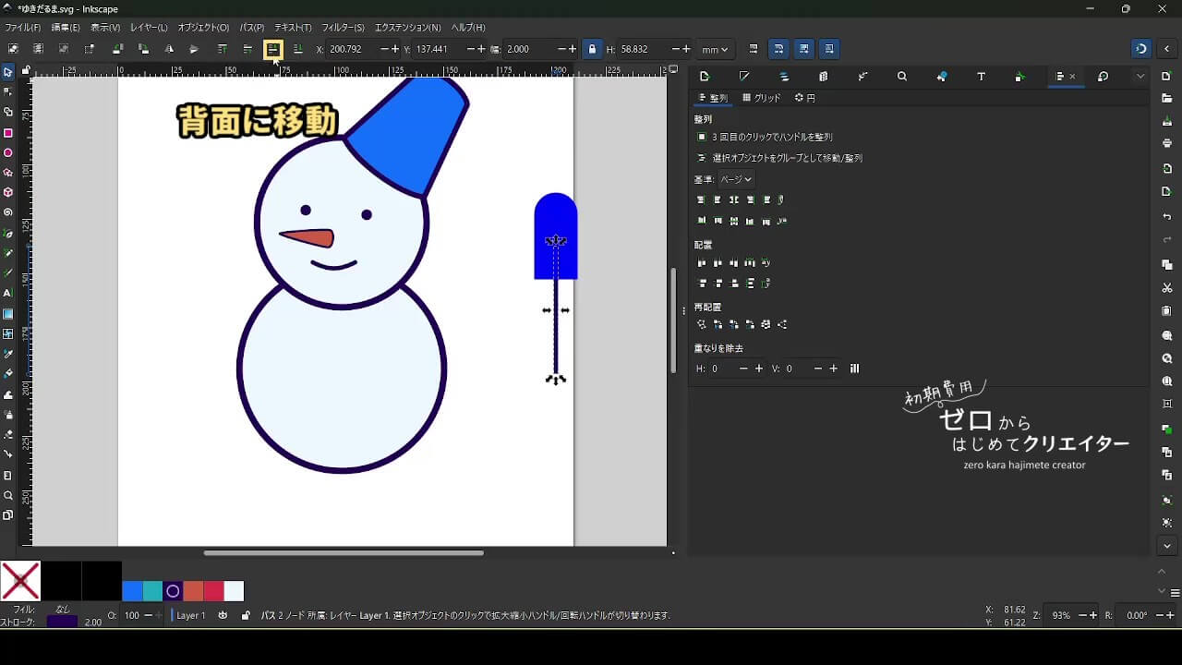
Task: Toggle the width/height ratio lock
Action: click(592, 49)
